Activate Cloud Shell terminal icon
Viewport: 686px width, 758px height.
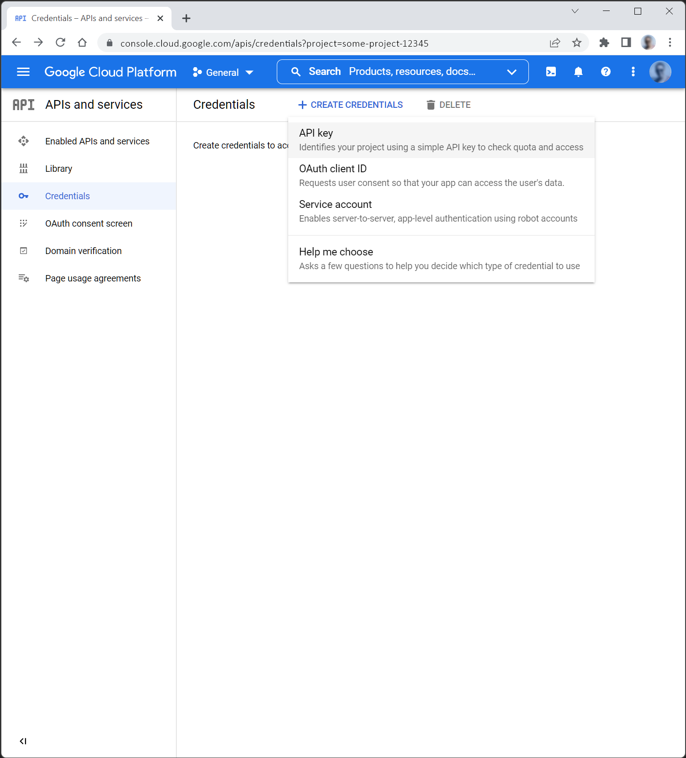551,72
